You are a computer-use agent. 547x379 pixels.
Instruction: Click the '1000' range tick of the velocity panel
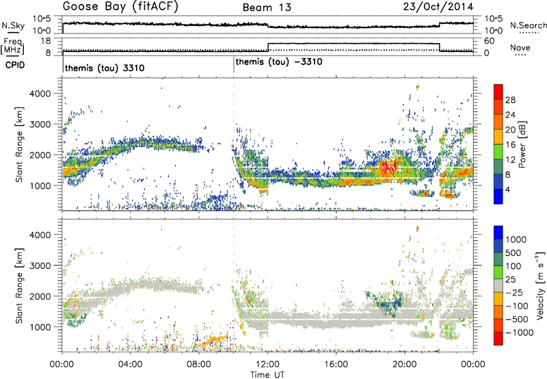pyautogui.click(x=40, y=327)
